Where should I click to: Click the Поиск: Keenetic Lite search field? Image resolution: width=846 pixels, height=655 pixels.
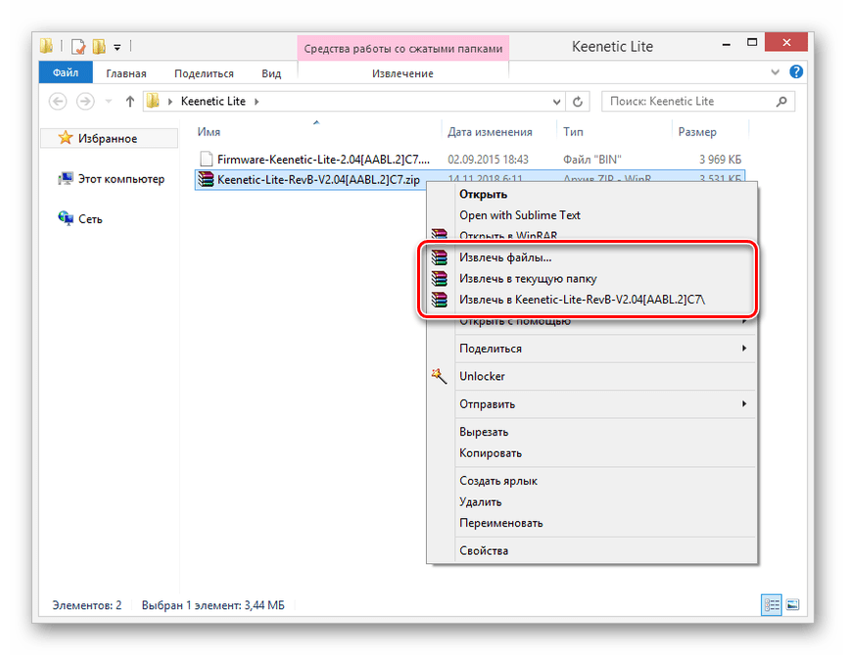[x=698, y=102]
